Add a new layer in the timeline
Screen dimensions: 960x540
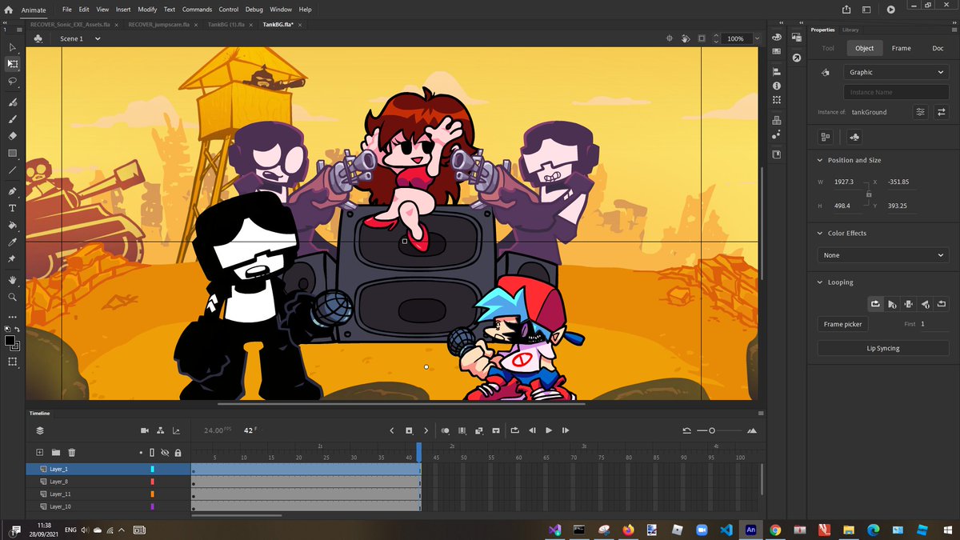[39, 453]
